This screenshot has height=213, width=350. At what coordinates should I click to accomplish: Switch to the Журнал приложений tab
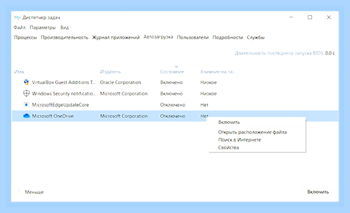click(x=116, y=37)
